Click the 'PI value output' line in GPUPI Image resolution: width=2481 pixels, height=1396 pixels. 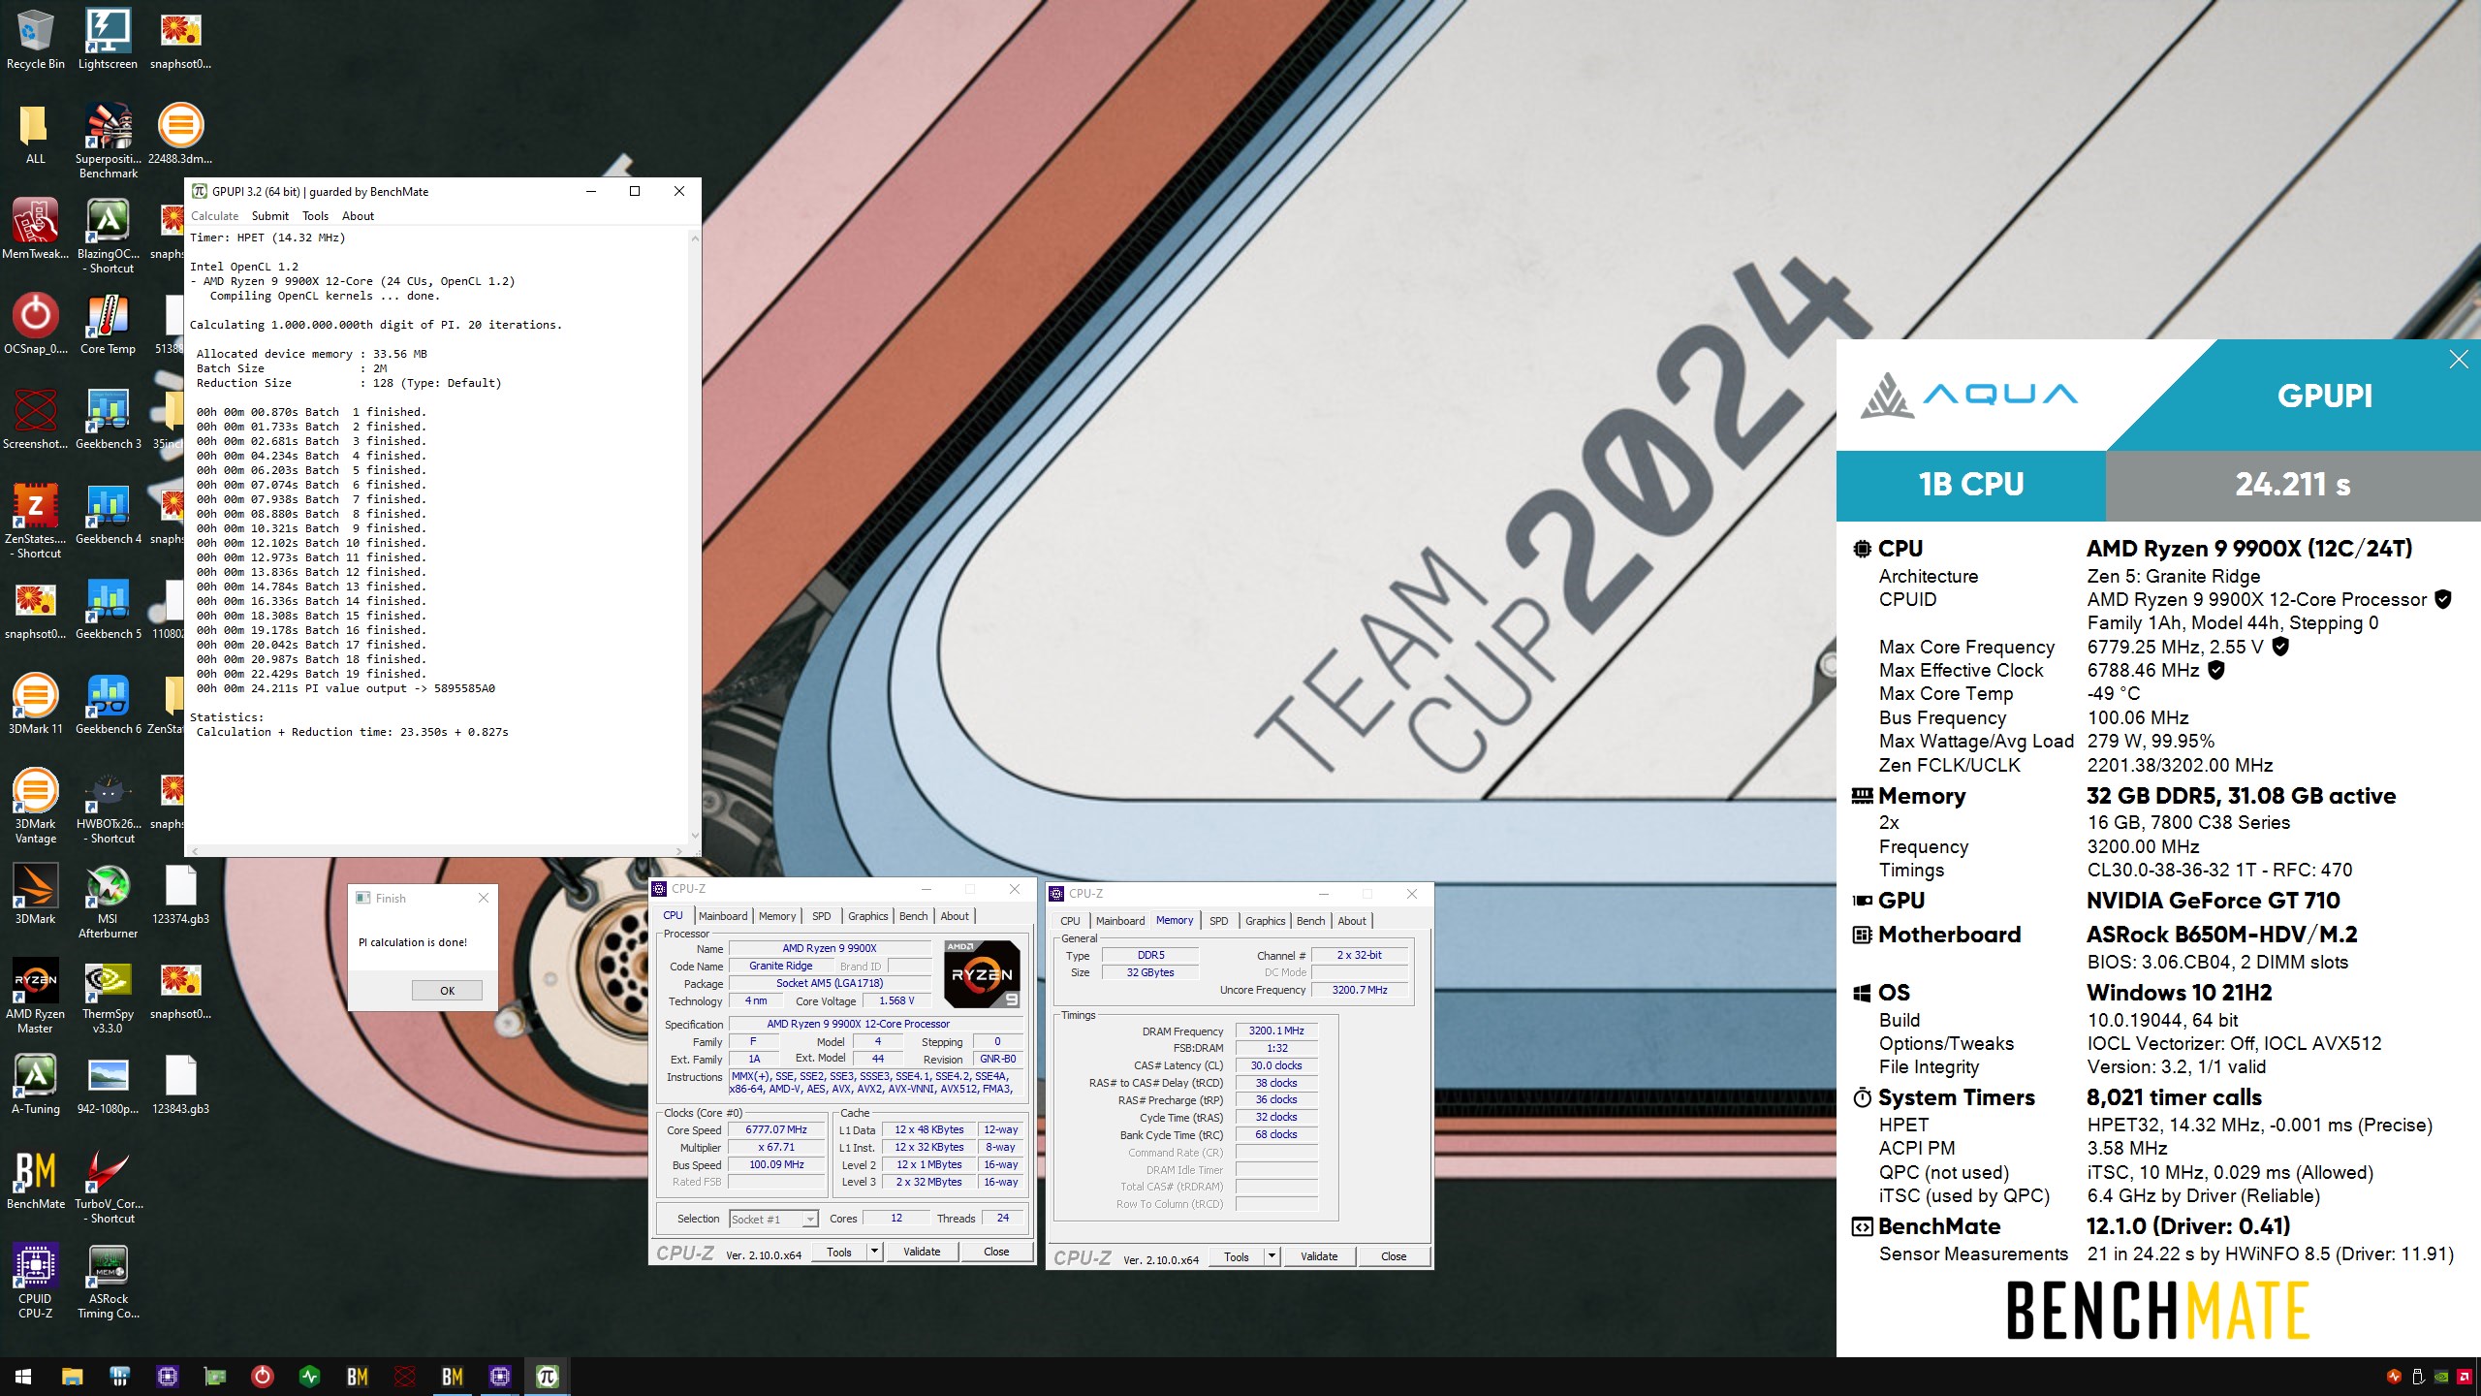click(346, 688)
